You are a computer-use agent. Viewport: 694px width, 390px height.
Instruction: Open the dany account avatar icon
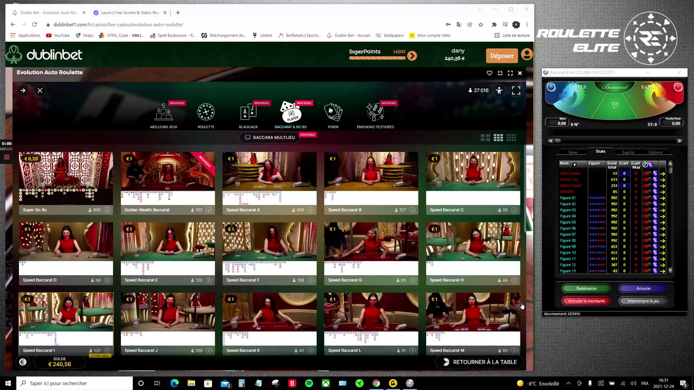[x=526, y=55]
